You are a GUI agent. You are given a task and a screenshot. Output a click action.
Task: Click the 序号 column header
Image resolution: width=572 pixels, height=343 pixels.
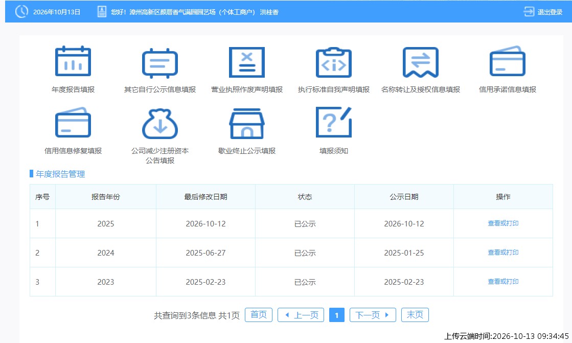click(x=42, y=197)
